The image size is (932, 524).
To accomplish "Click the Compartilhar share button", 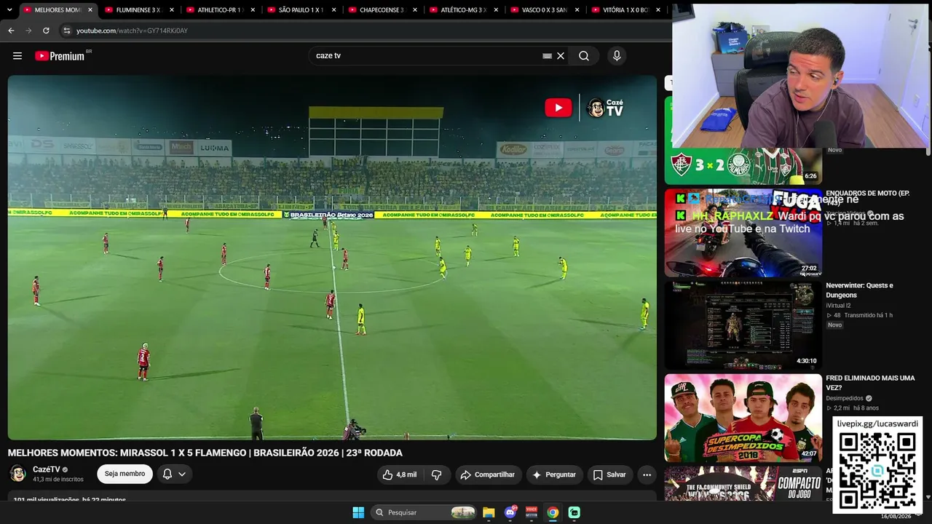I will click(489, 475).
